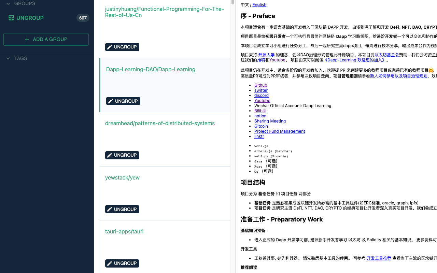The width and height of the screenshot is (437, 273).
Task: Open《Dapp-Learning 欢迎您的加入》link
Action: tap(354, 60)
